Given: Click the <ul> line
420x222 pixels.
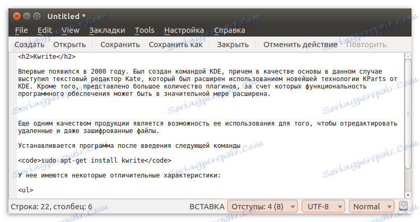Looking at the screenshot, I should pyautogui.click(x=25, y=190).
